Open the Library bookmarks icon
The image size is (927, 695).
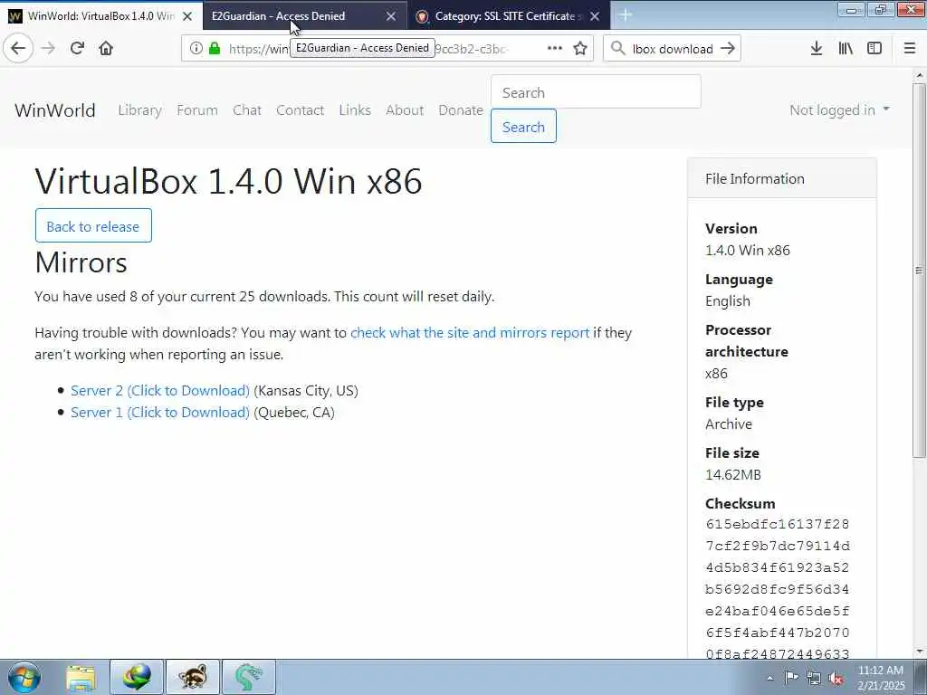click(x=846, y=49)
